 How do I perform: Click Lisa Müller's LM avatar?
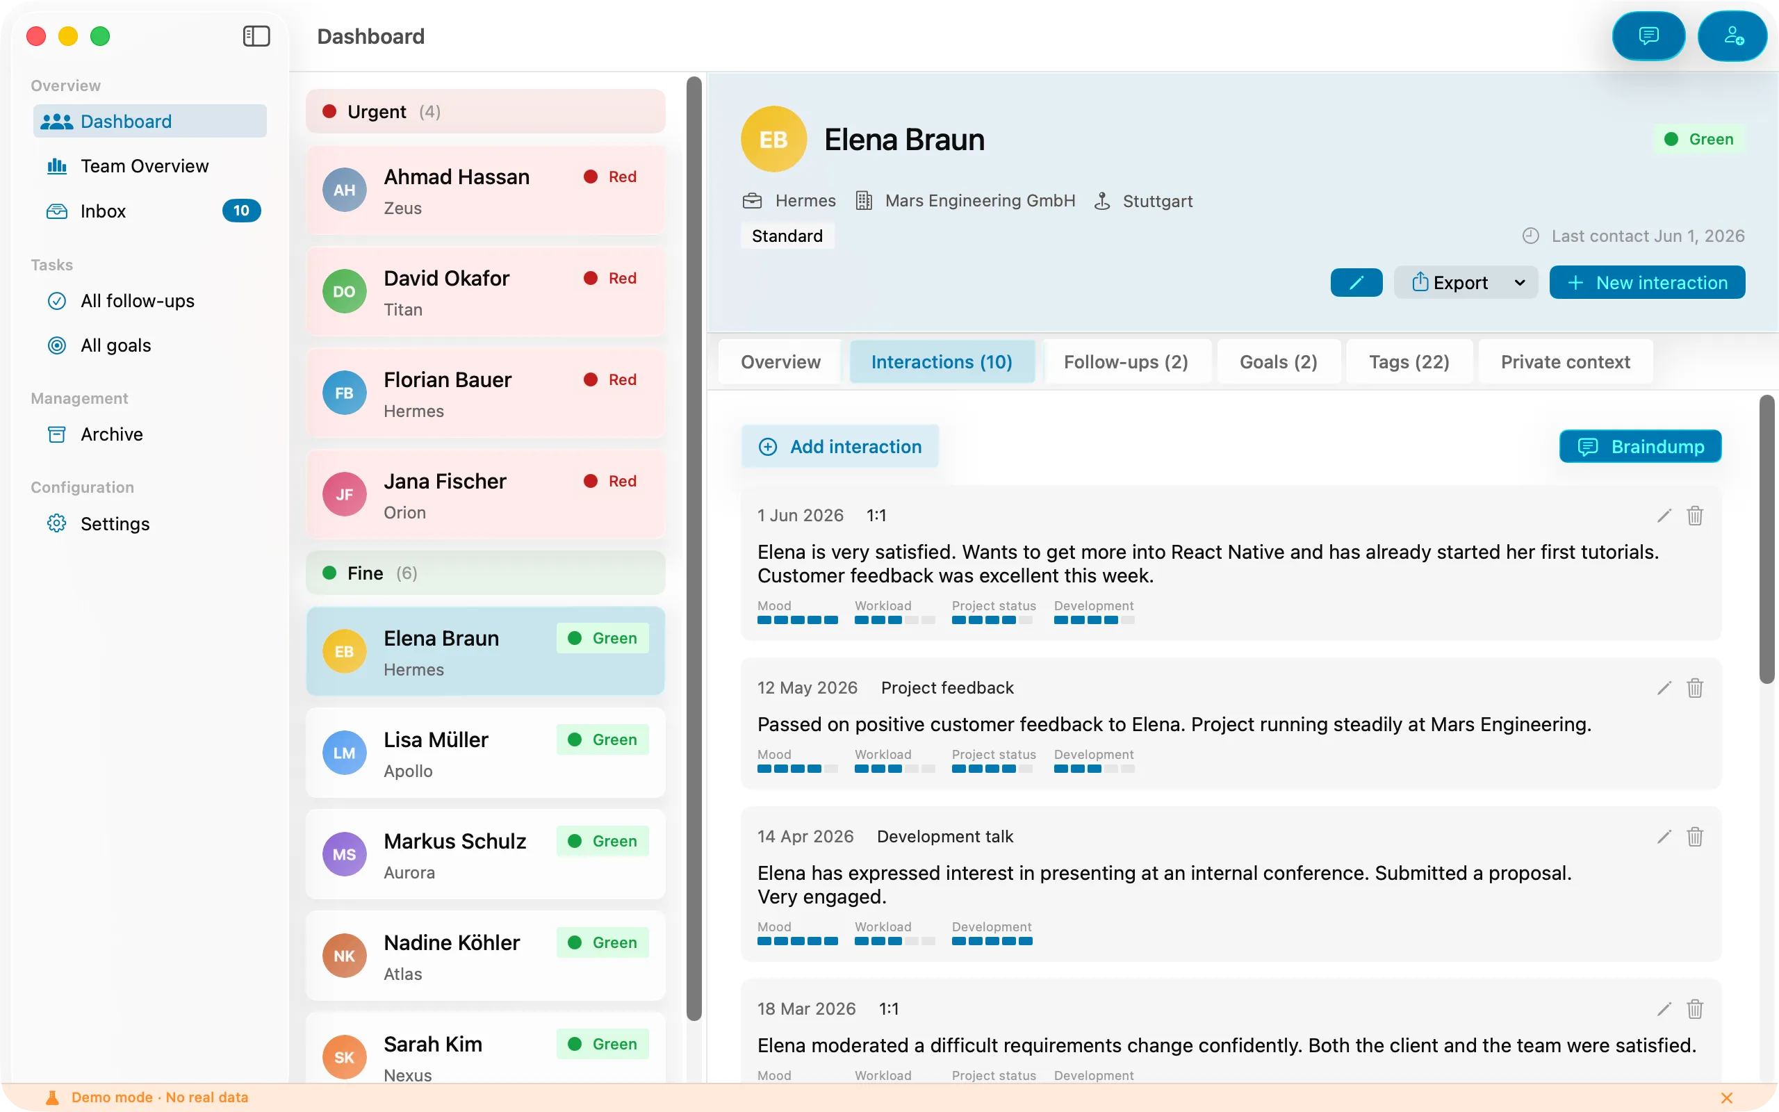pos(344,753)
